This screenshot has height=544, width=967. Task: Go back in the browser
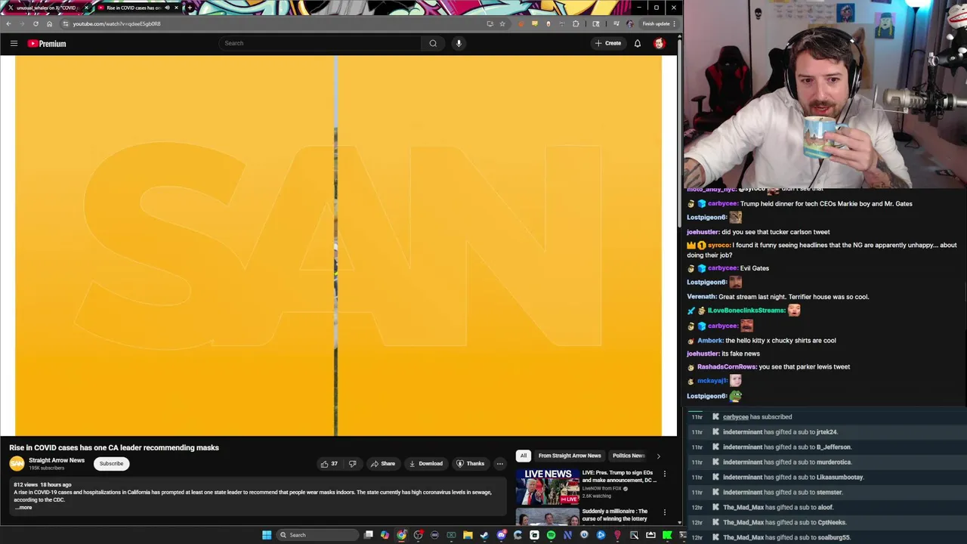click(8, 23)
